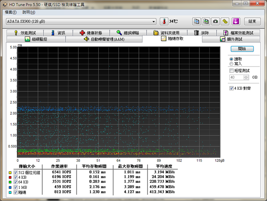Click the yellow options icon in toolbar
The image size is (267, 201).
point(225,21)
